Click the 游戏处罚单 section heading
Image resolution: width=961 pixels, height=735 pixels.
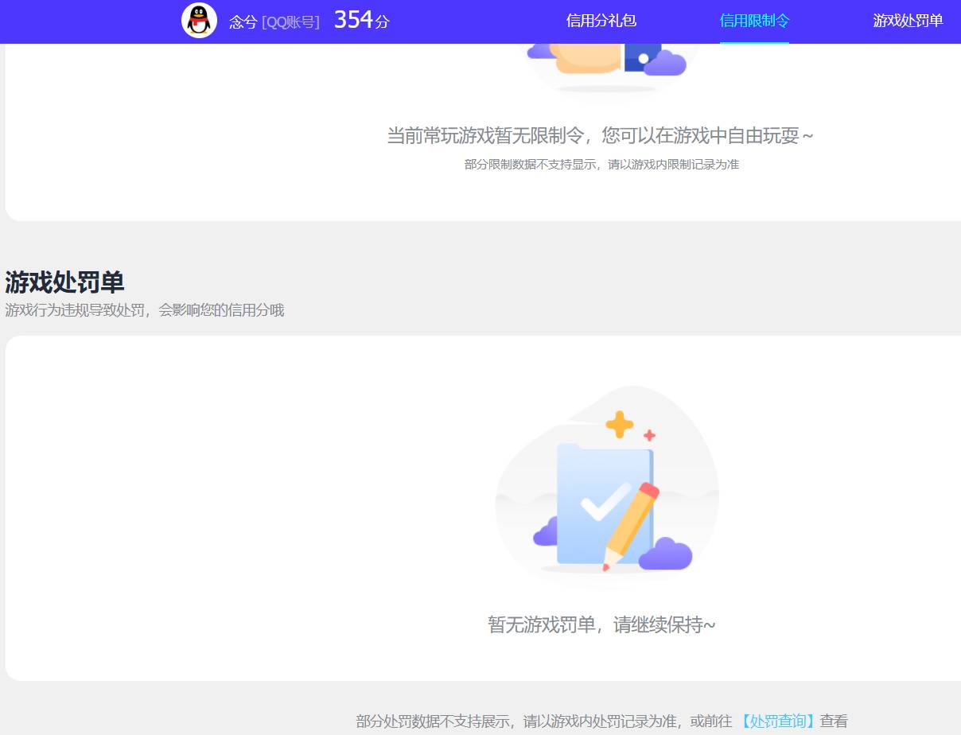tap(64, 282)
